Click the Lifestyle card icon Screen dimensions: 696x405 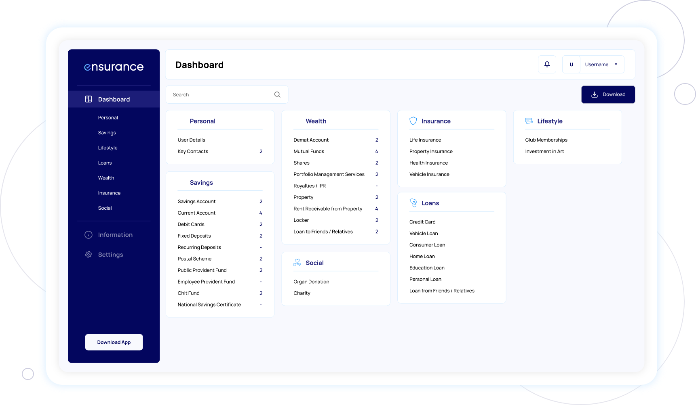[x=529, y=121]
